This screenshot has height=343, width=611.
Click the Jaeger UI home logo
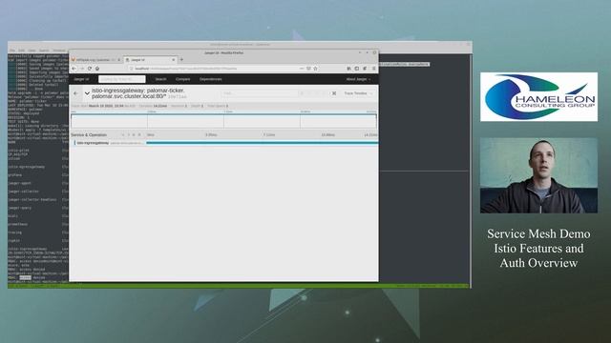point(81,79)
